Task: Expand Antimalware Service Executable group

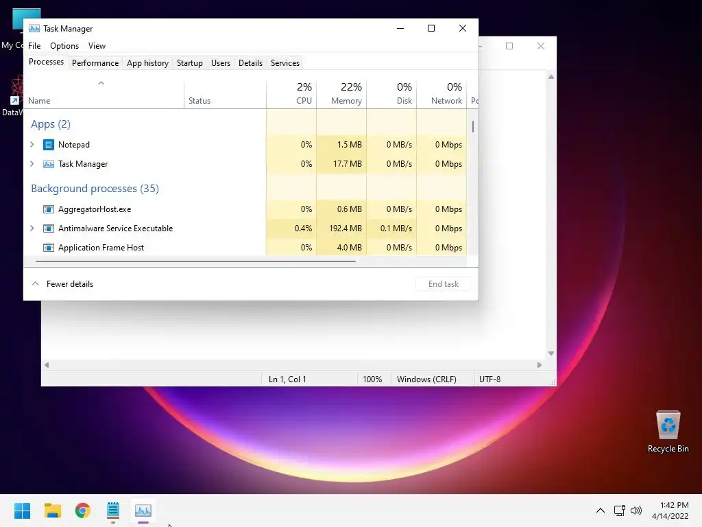Action: coord(32,229)
